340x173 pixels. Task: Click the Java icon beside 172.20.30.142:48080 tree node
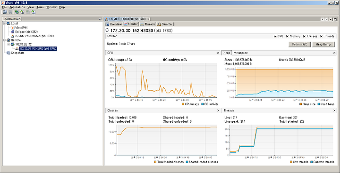[17, 48]
